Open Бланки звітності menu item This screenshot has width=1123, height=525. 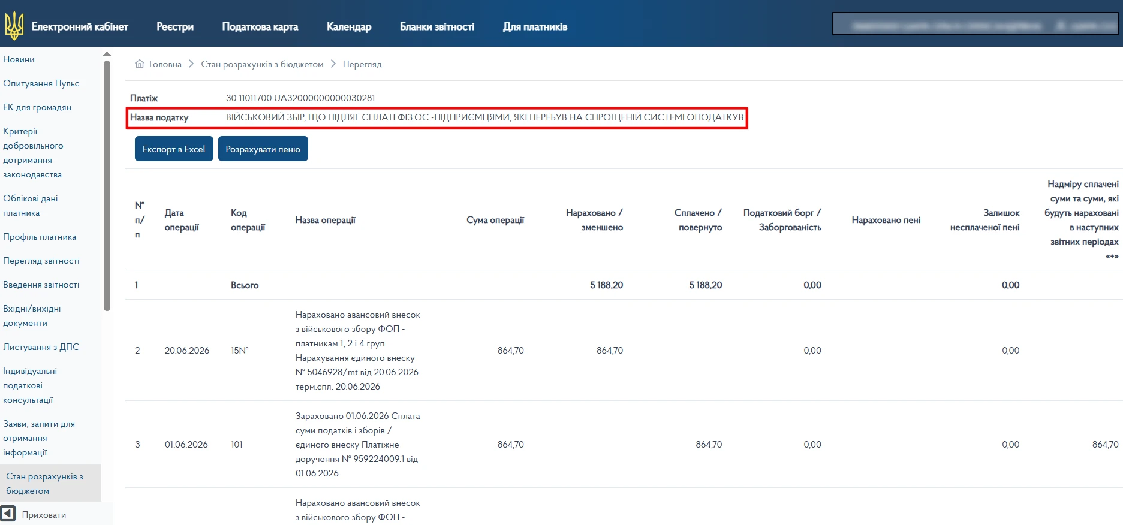click(437, 26)
